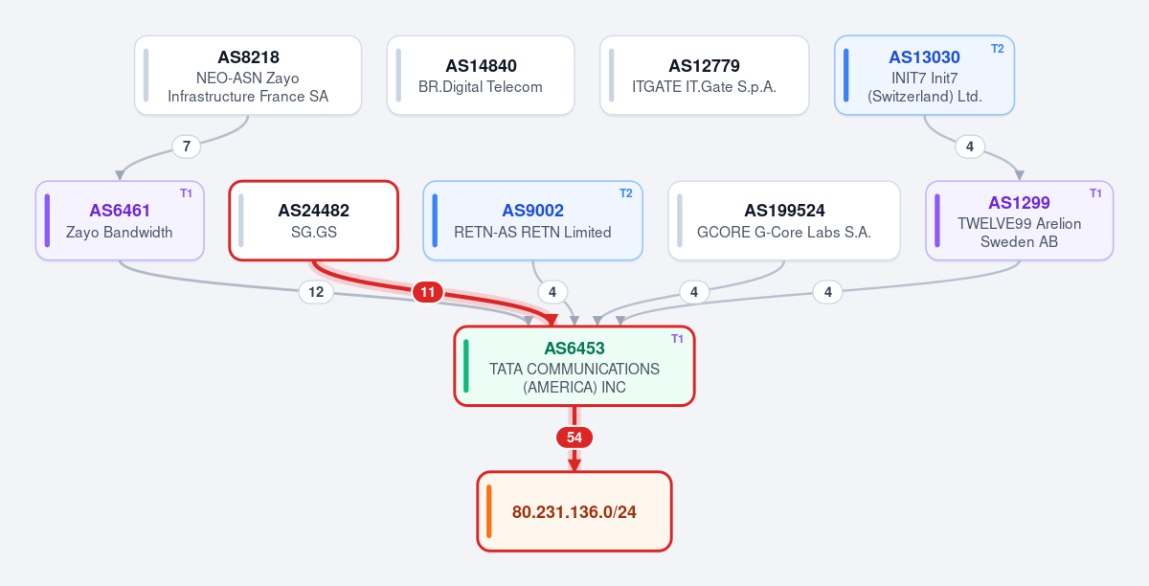The width and height of the screenshot is (1149, 586).
Task: Click the 7 edge count badge
Action: coord(187,146)
